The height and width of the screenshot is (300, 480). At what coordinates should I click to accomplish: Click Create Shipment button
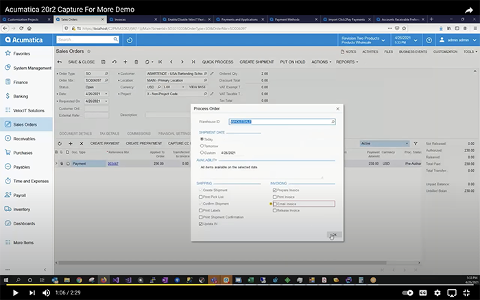pyautogui.click(x=256, y=62)
